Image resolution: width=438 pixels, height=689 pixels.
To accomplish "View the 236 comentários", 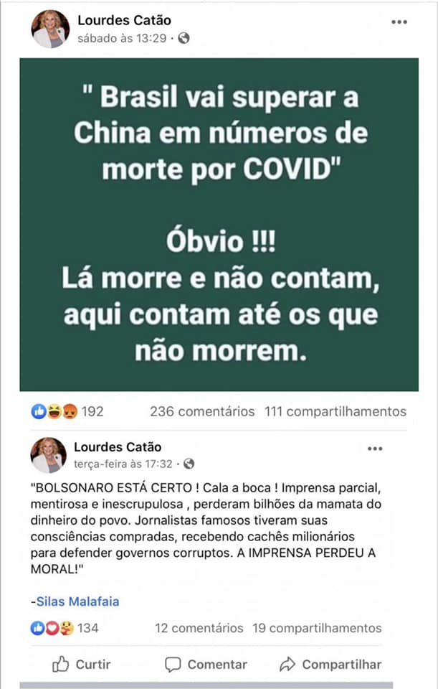I will click(202, 411).
